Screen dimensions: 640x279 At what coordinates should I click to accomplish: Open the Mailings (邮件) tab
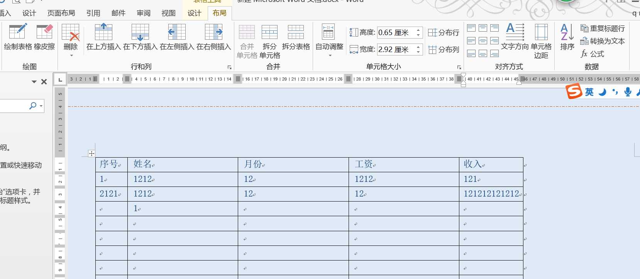(x=118, y=13)
